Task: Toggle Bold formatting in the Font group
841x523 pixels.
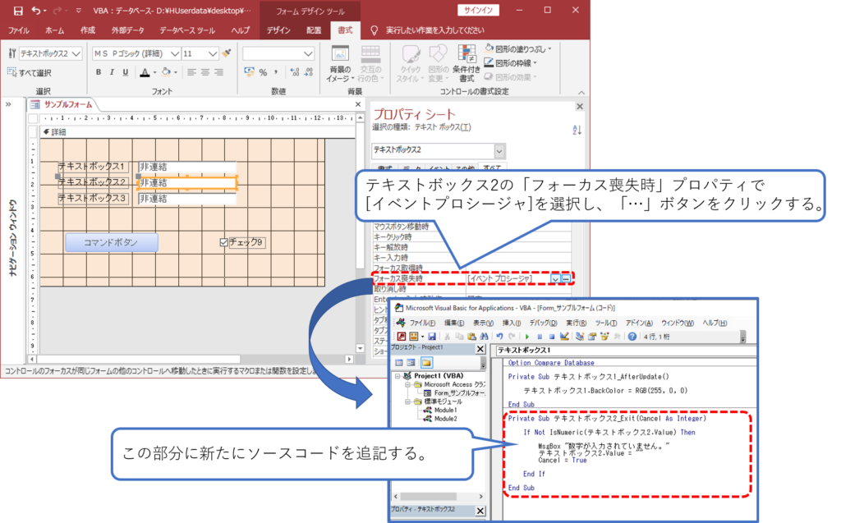Action: [99, 72]
